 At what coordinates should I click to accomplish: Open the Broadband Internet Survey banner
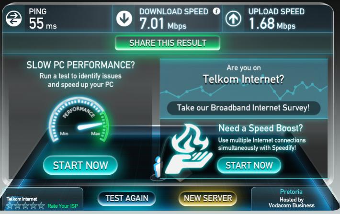tap(244, 108)
